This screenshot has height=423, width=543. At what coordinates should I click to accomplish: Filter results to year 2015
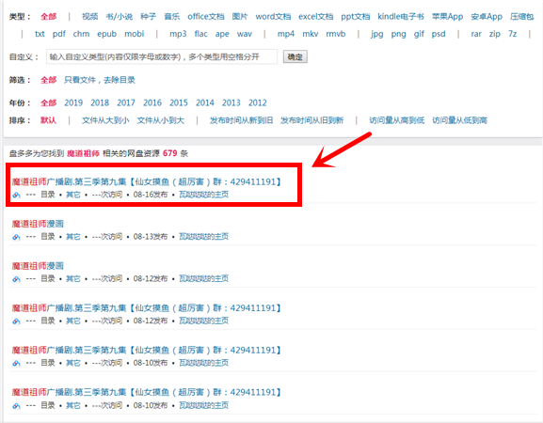179,102
